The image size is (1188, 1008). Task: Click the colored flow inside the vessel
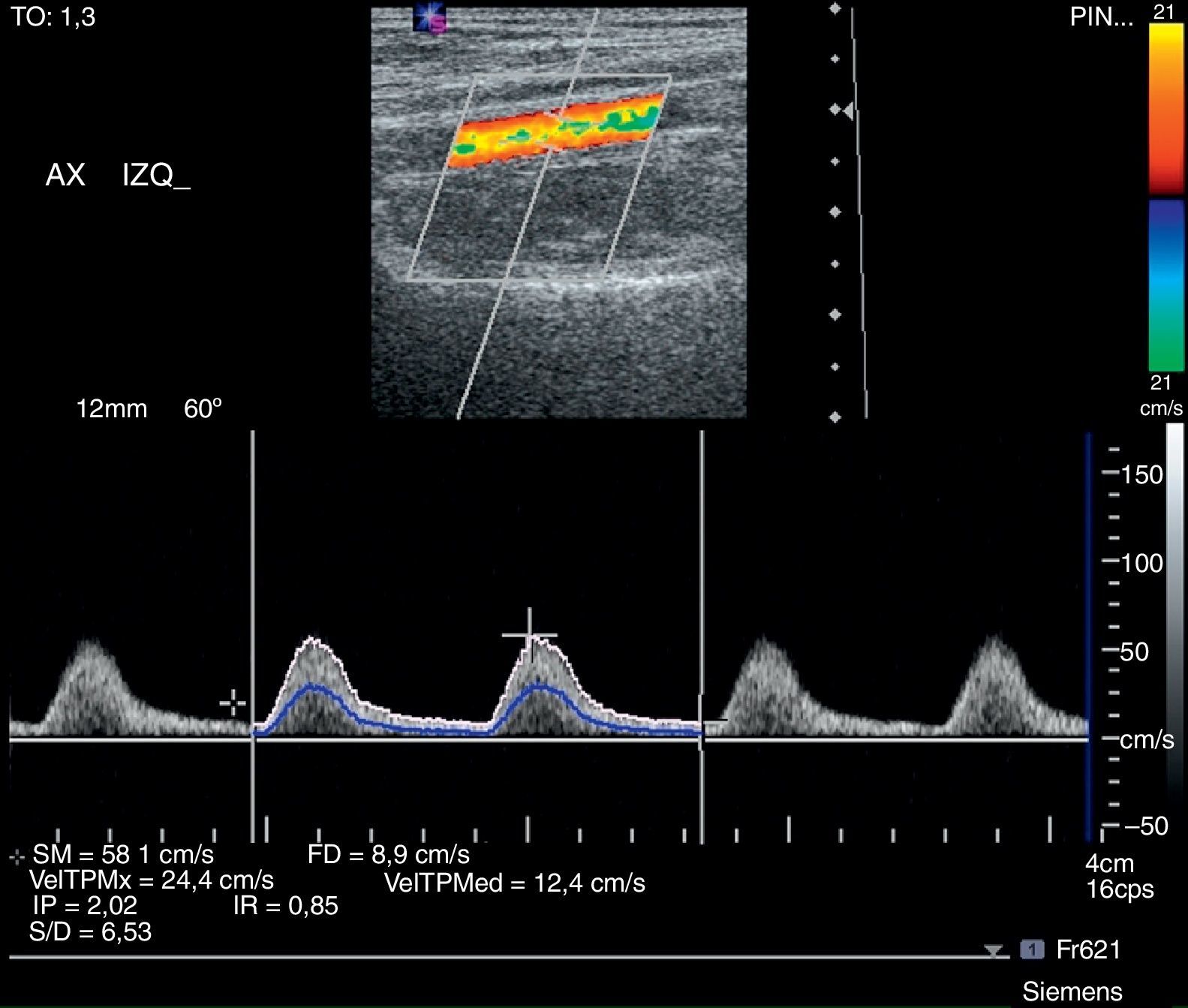[555, 129]
